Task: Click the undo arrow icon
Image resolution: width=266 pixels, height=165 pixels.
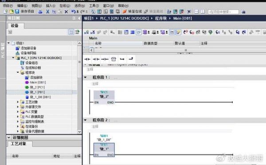Action: click(x=73, y=12)
